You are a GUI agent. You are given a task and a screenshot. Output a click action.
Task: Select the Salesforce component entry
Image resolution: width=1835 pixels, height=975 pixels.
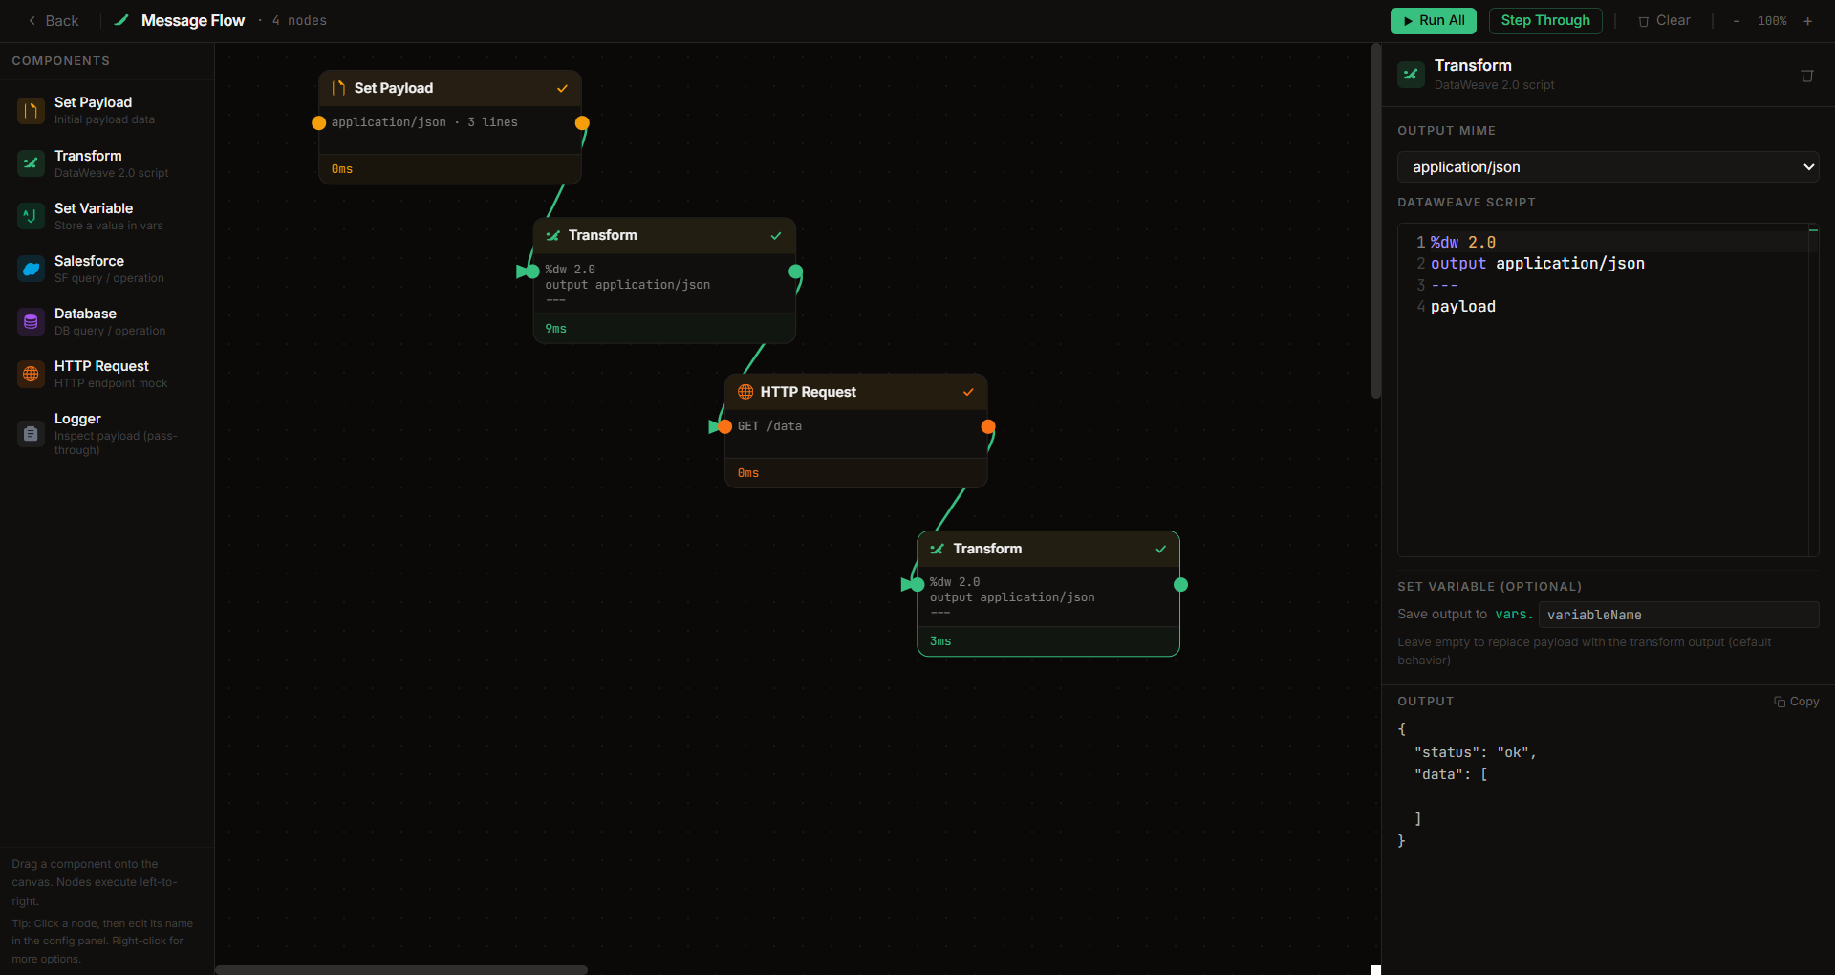tap(107, 269)
